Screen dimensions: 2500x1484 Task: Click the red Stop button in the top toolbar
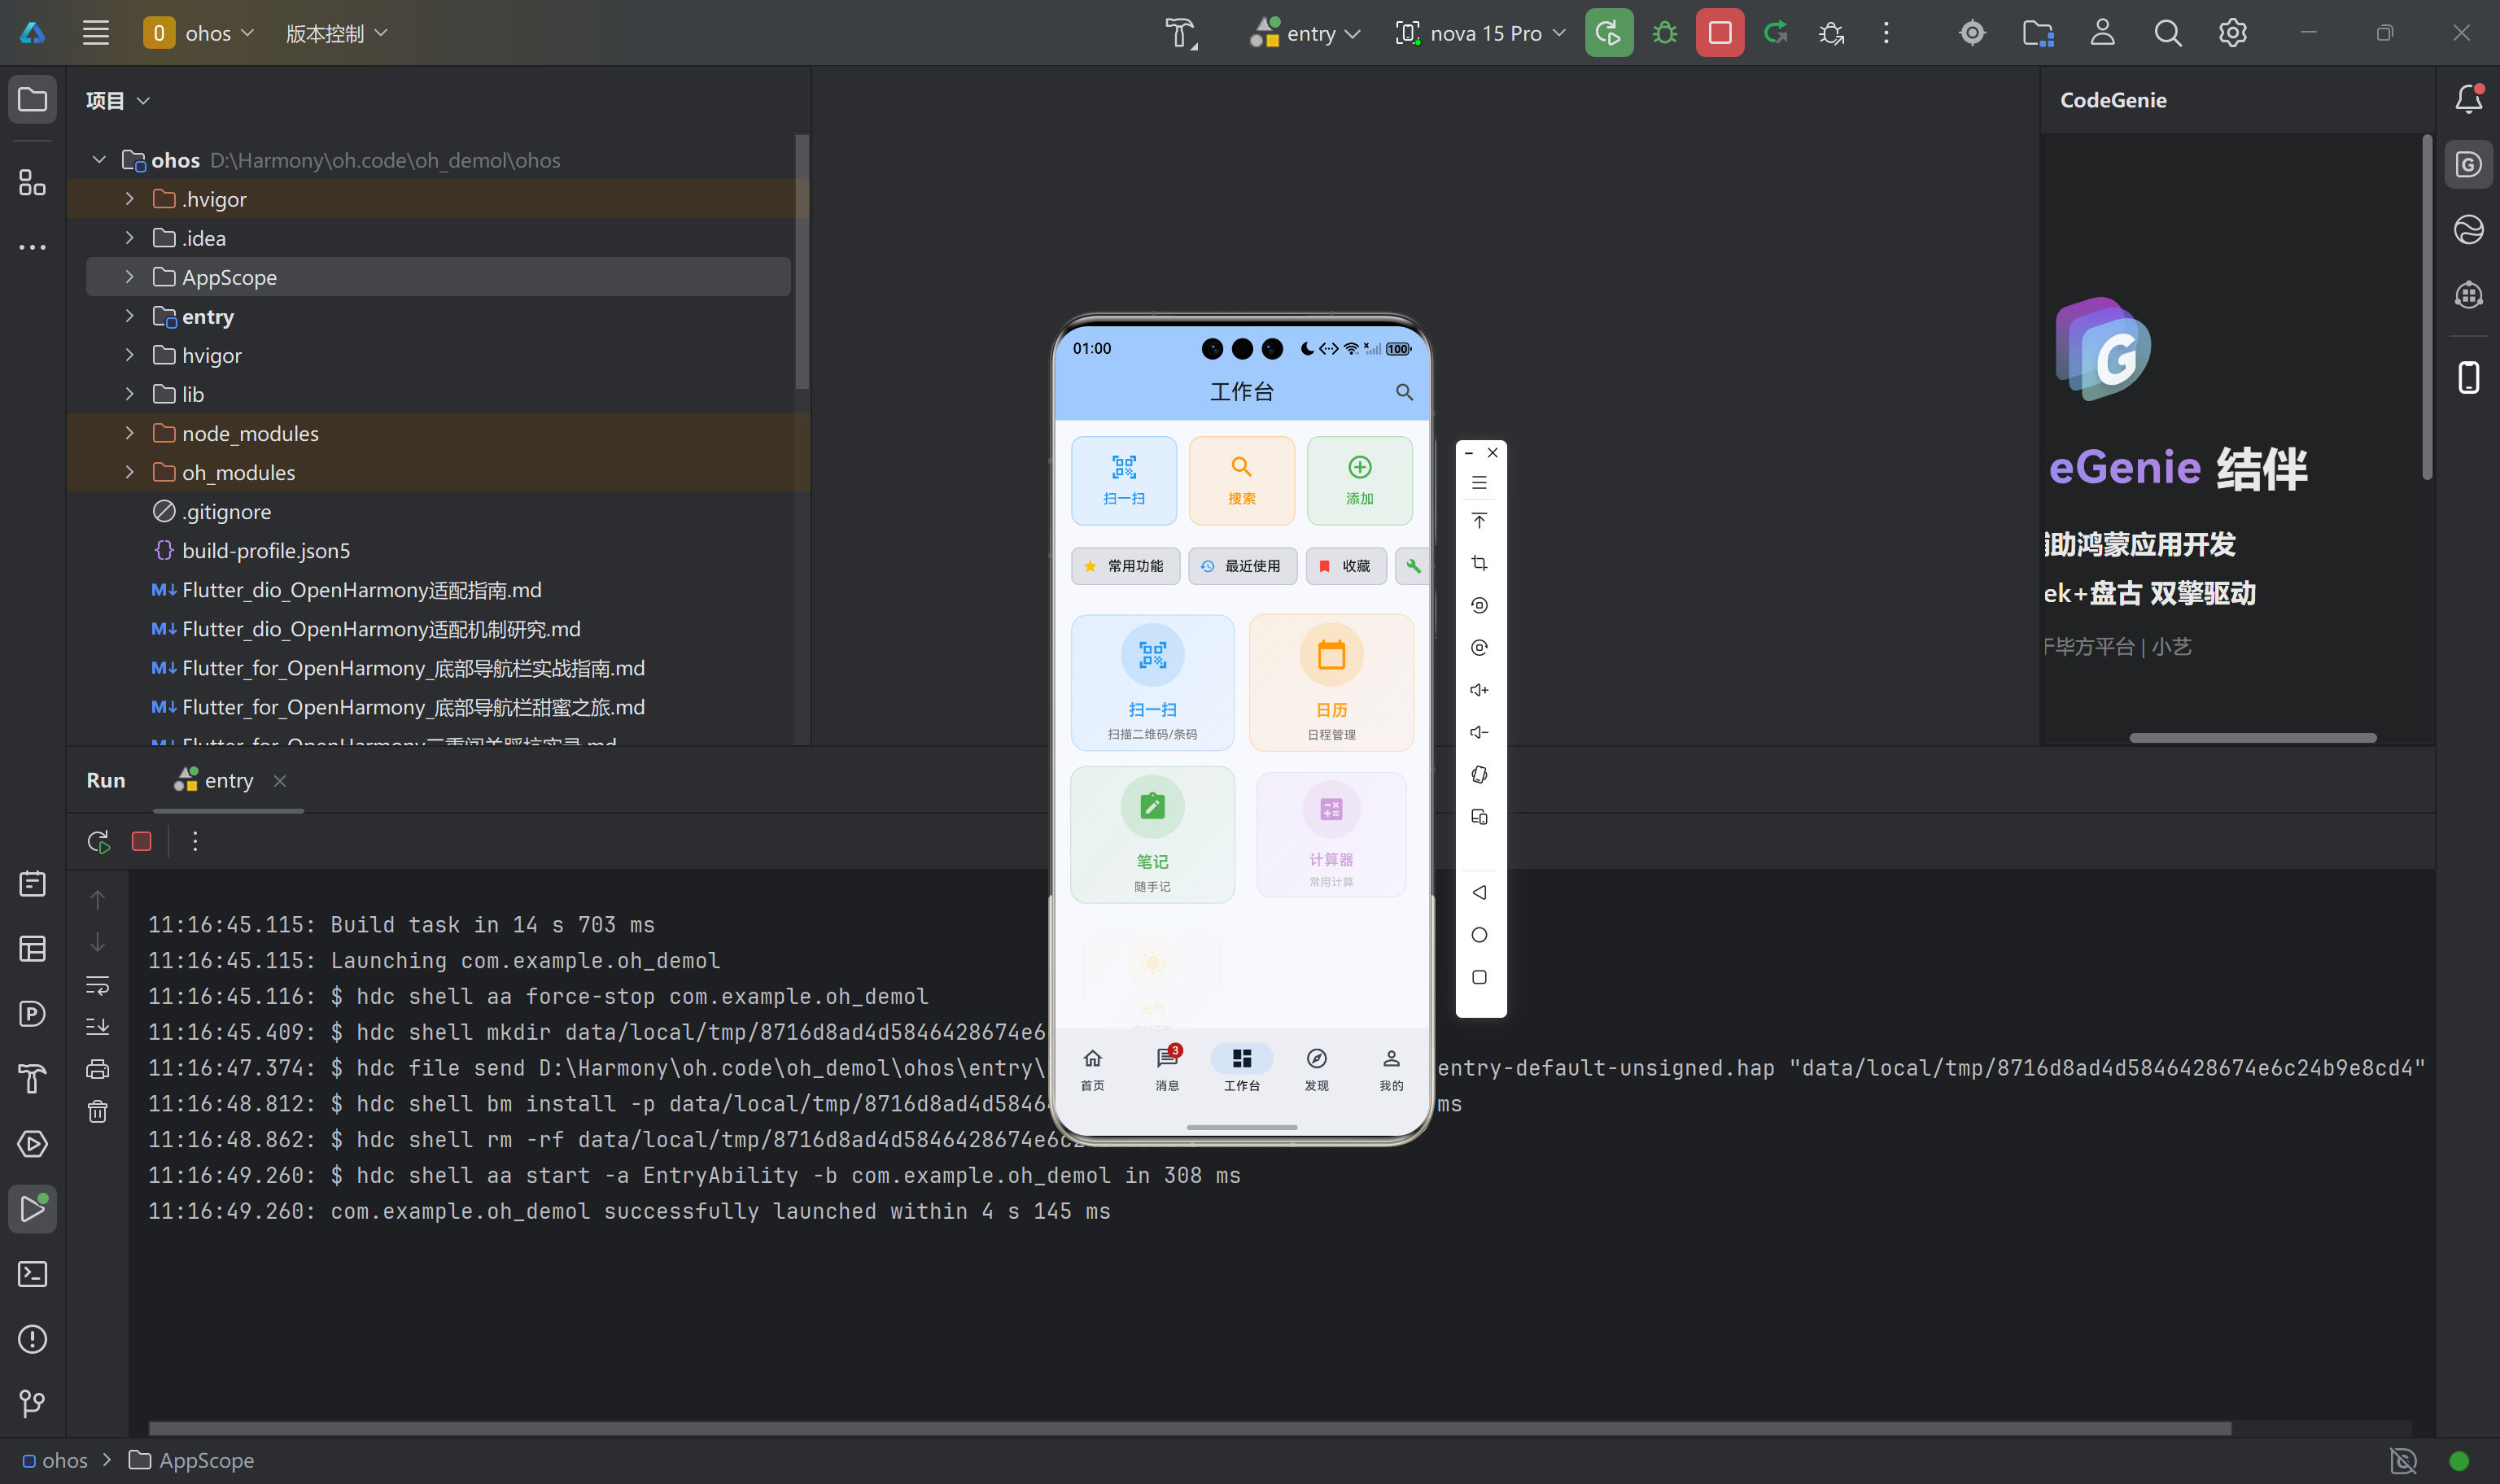click(x=1719, y=33)
